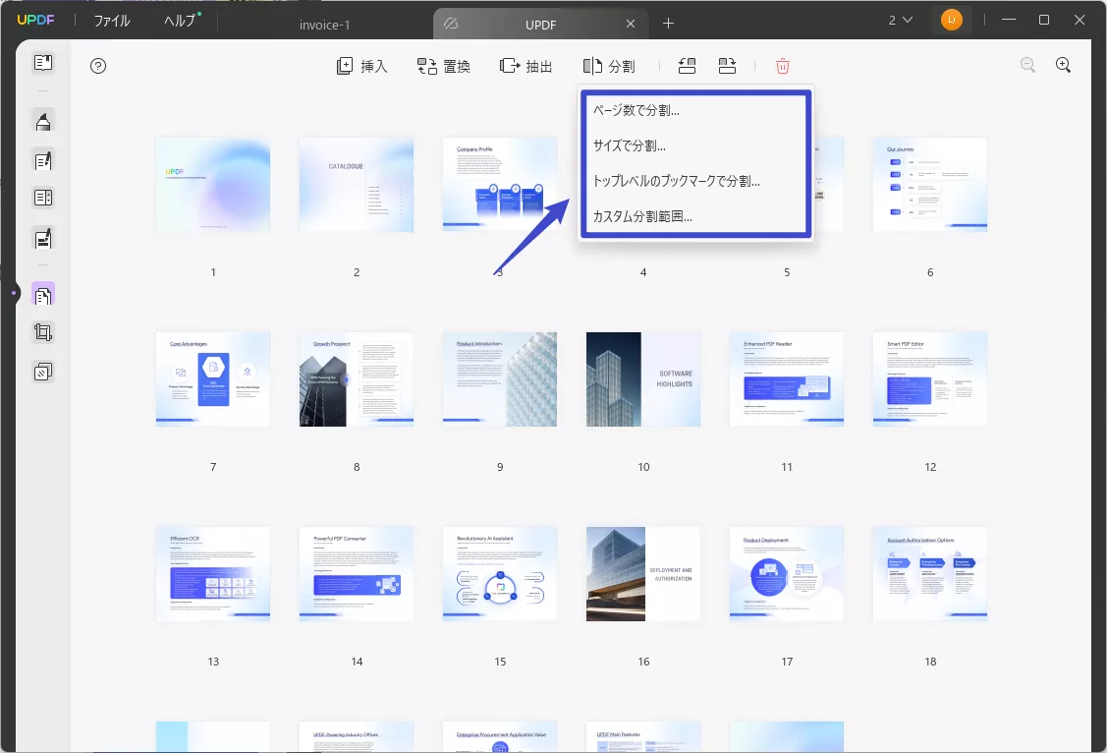The width and height of the screenshot is (1107, 753).
Task: Open the Edit PDF tool in sidebar
Action: pos(43,160)
